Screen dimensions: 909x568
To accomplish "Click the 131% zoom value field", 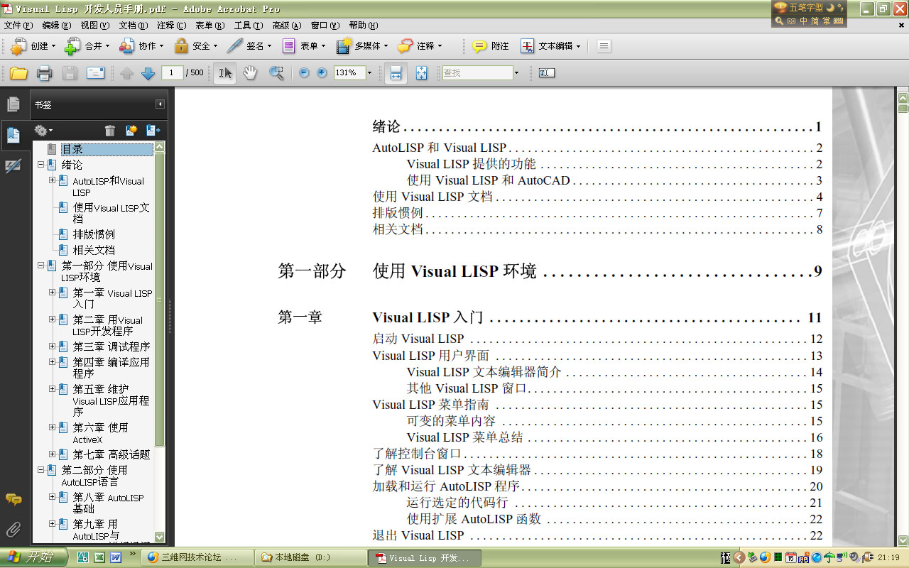I will coord(349,73).
